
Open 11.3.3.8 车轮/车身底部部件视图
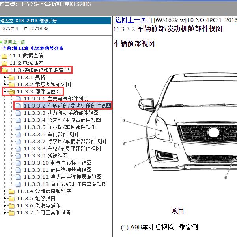click(x=62, y=148)
